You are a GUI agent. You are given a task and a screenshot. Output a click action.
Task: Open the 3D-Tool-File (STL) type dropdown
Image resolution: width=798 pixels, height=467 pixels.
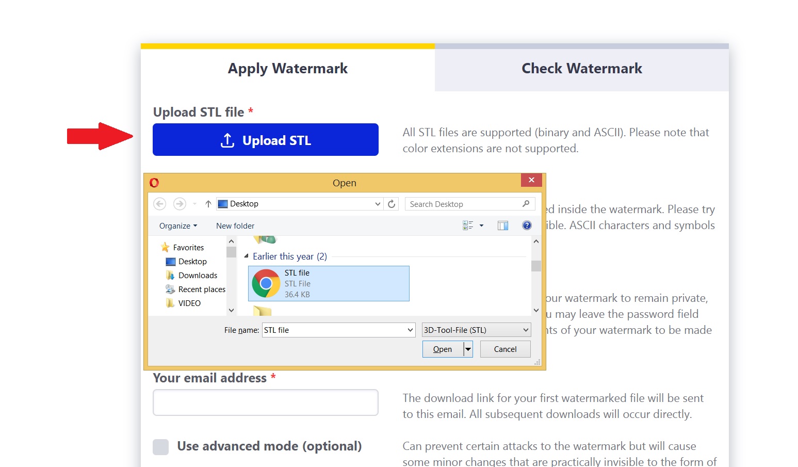coord(476,330)
